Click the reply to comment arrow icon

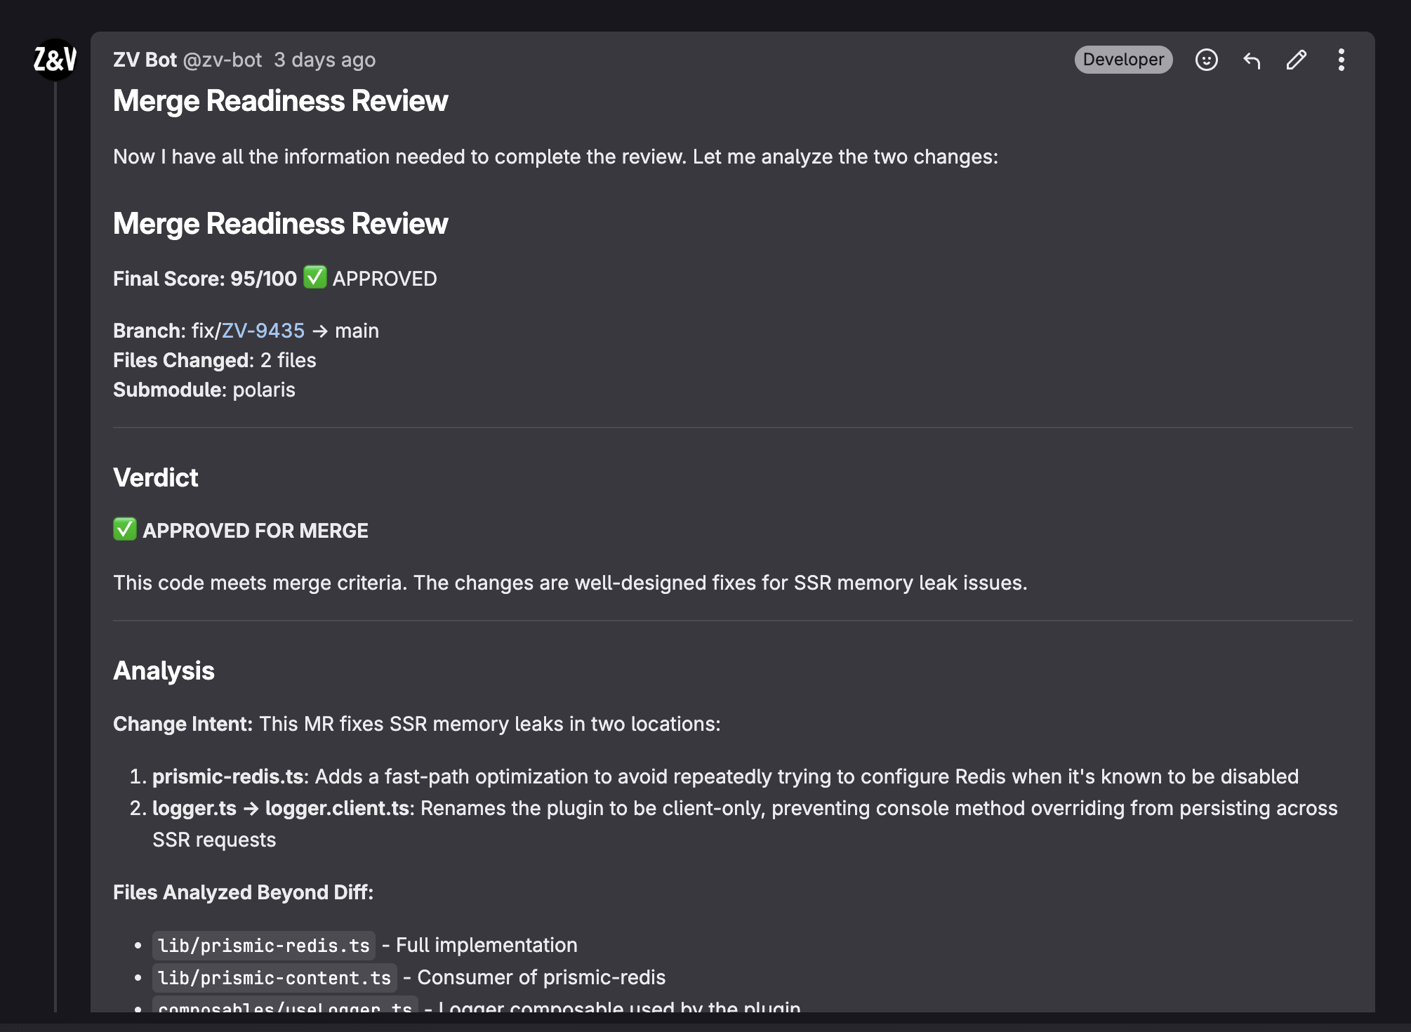coord(1252,60)
